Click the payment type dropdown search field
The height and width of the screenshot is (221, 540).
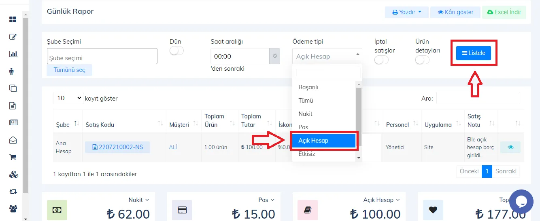click(x=327, y=73)
